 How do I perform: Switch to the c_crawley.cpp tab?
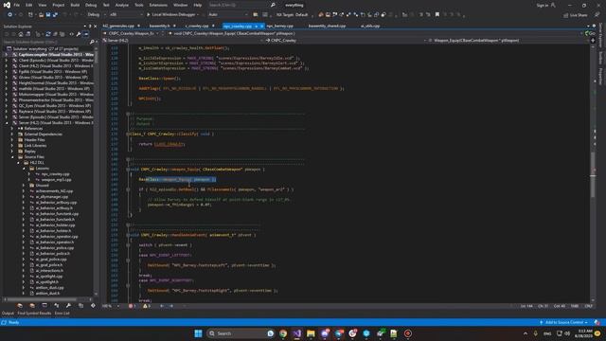tap(197, 26)
